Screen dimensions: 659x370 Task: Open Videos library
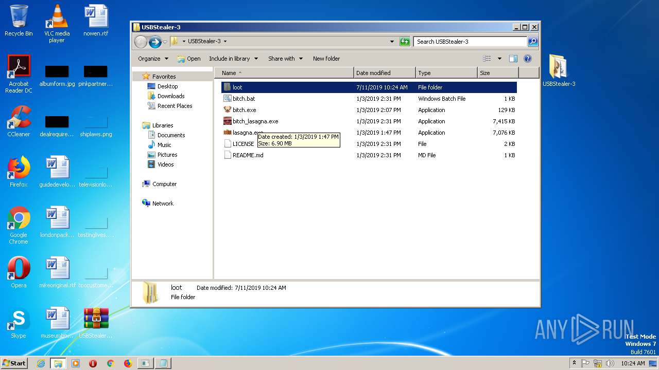pyautogui.click(x=165, y=164)
